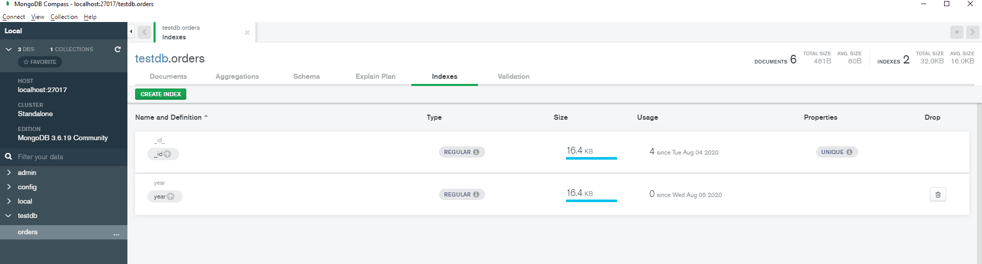Click the refresh databases icon in sidebar
This screenshot has height=264, width=982.
pos(118,49)
